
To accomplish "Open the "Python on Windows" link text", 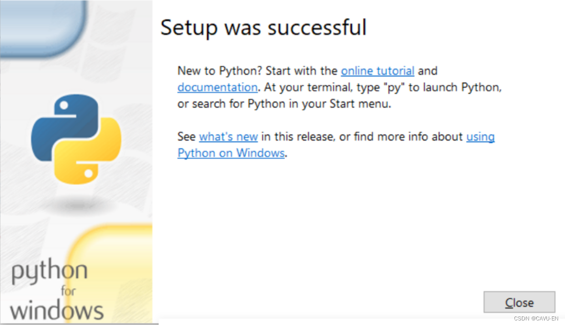I will [231, 153].
